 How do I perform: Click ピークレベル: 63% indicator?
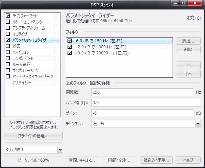coord(33,160)
